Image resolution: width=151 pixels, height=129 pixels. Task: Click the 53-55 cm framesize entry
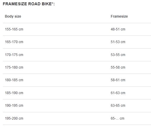118,55
